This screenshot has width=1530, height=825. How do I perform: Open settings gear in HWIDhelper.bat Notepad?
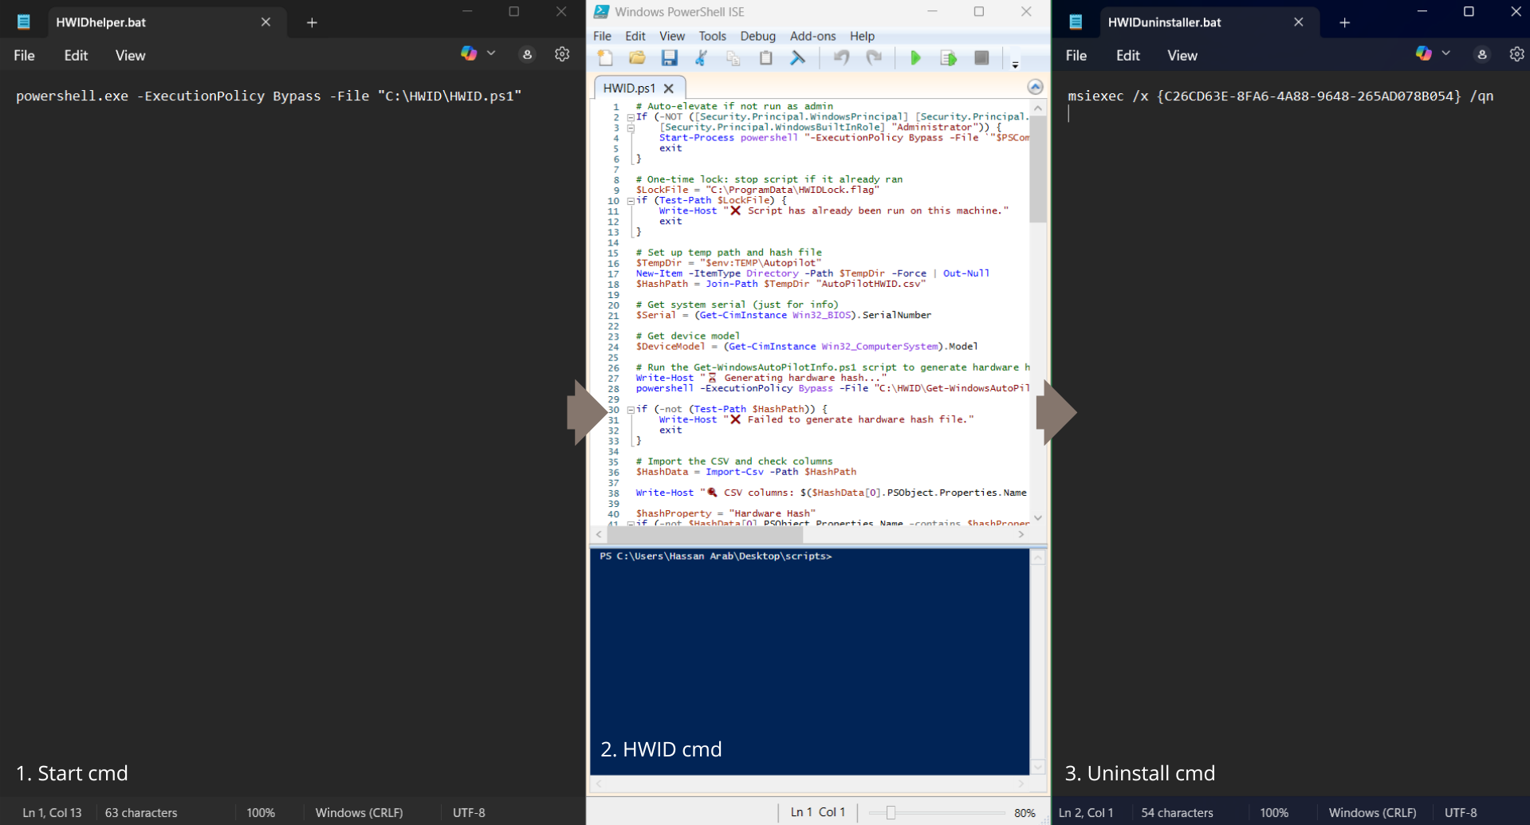(x=562, y=54)
